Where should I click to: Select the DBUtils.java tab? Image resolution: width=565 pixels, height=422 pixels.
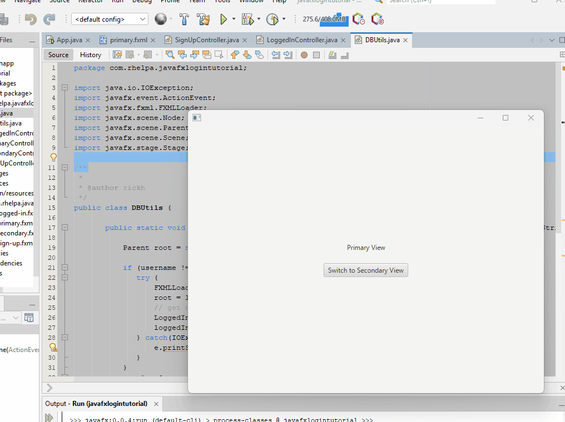click(382, 40)
